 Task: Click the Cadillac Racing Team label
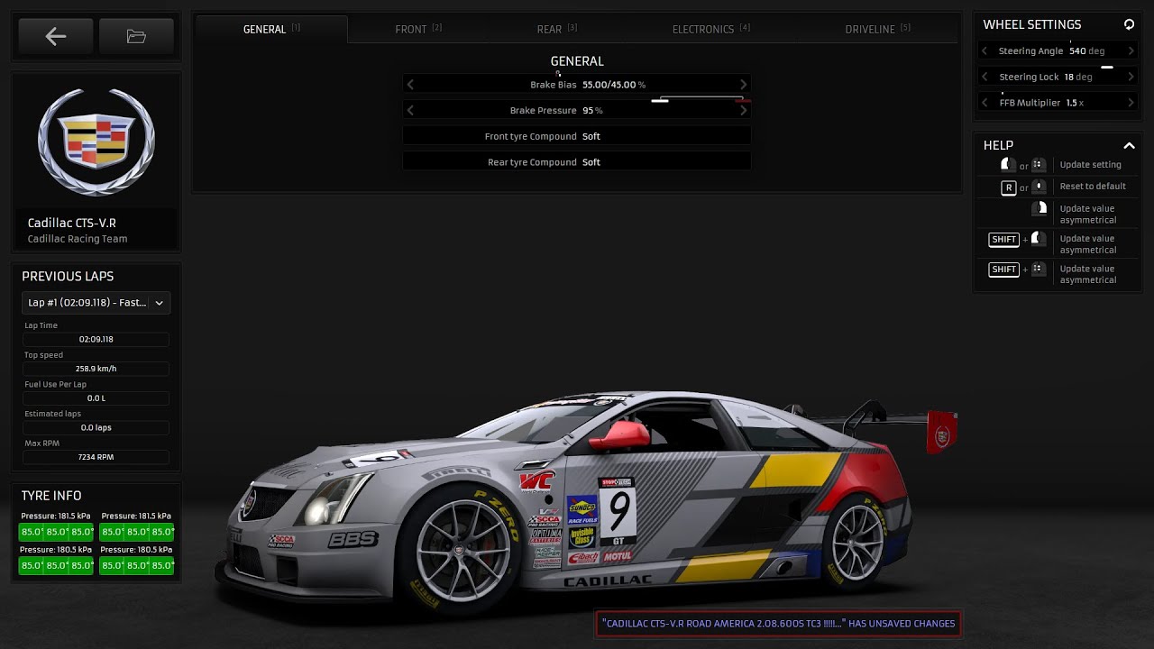[78, 239]
